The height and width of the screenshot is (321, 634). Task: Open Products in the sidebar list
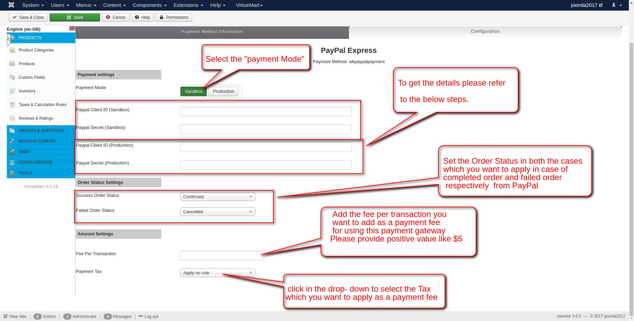pos(27,64)
